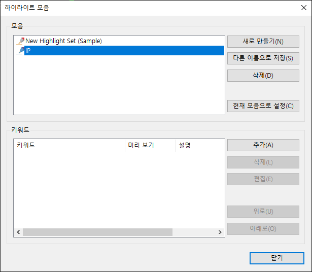Close the 하이라이트 모음 window with X
The width and height of the screenshot is (312, 272).
point(304,8)
